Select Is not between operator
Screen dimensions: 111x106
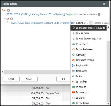pos(89,49)
